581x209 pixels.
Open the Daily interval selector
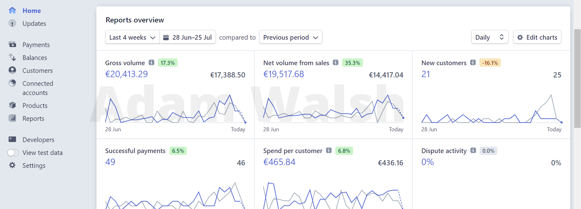point(490,37)
